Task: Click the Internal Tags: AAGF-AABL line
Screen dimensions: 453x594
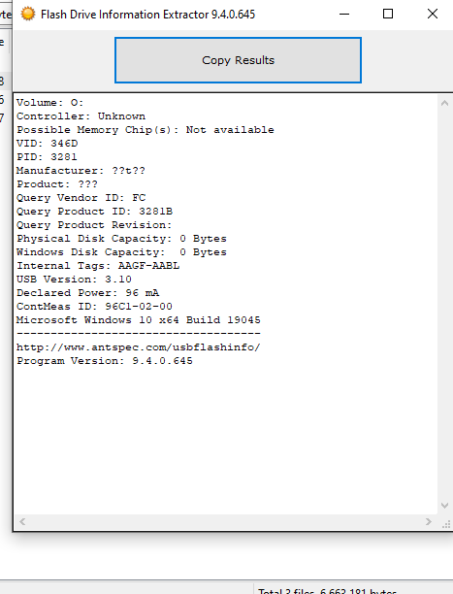Action: (98, 266)
